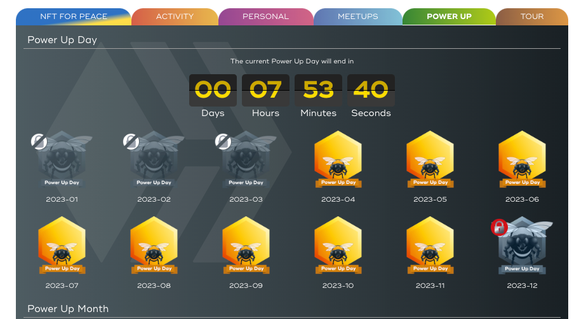Open the golden 2023-06 bee badge

click(x=522, y=159)
